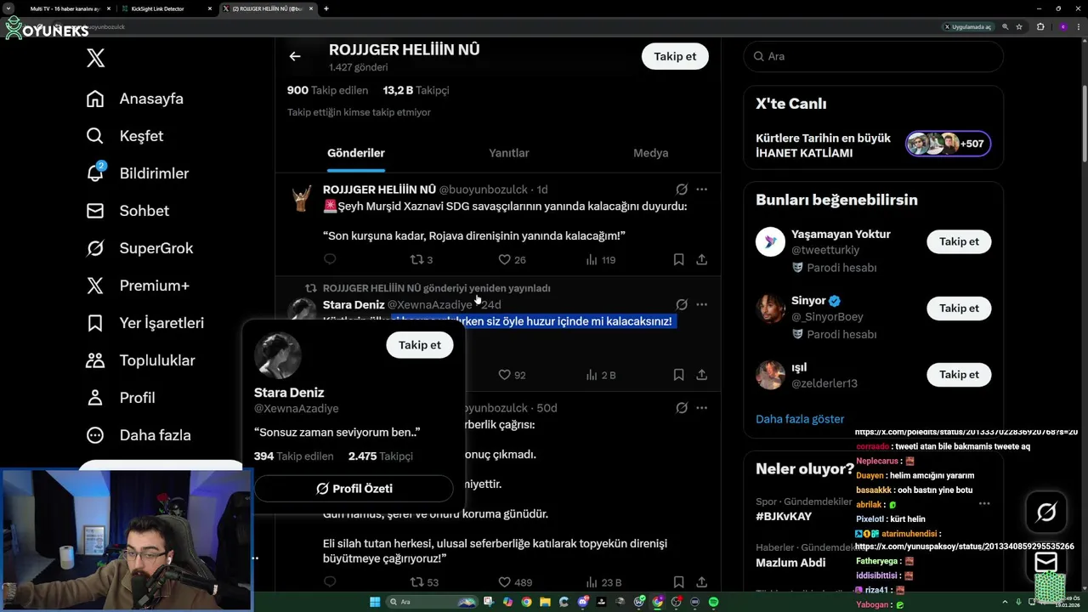Like the tweet with 26 likes

click(512, 259)
